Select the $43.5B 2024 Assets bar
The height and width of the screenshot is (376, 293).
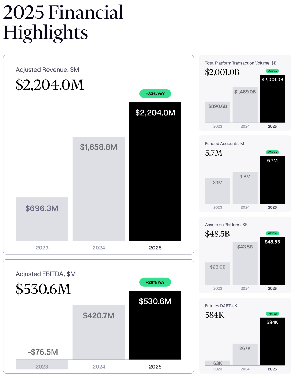245,263
